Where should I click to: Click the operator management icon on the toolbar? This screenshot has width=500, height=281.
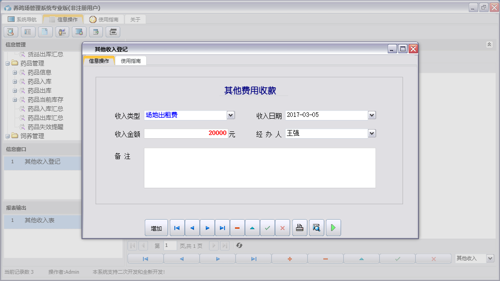point(62,32)
